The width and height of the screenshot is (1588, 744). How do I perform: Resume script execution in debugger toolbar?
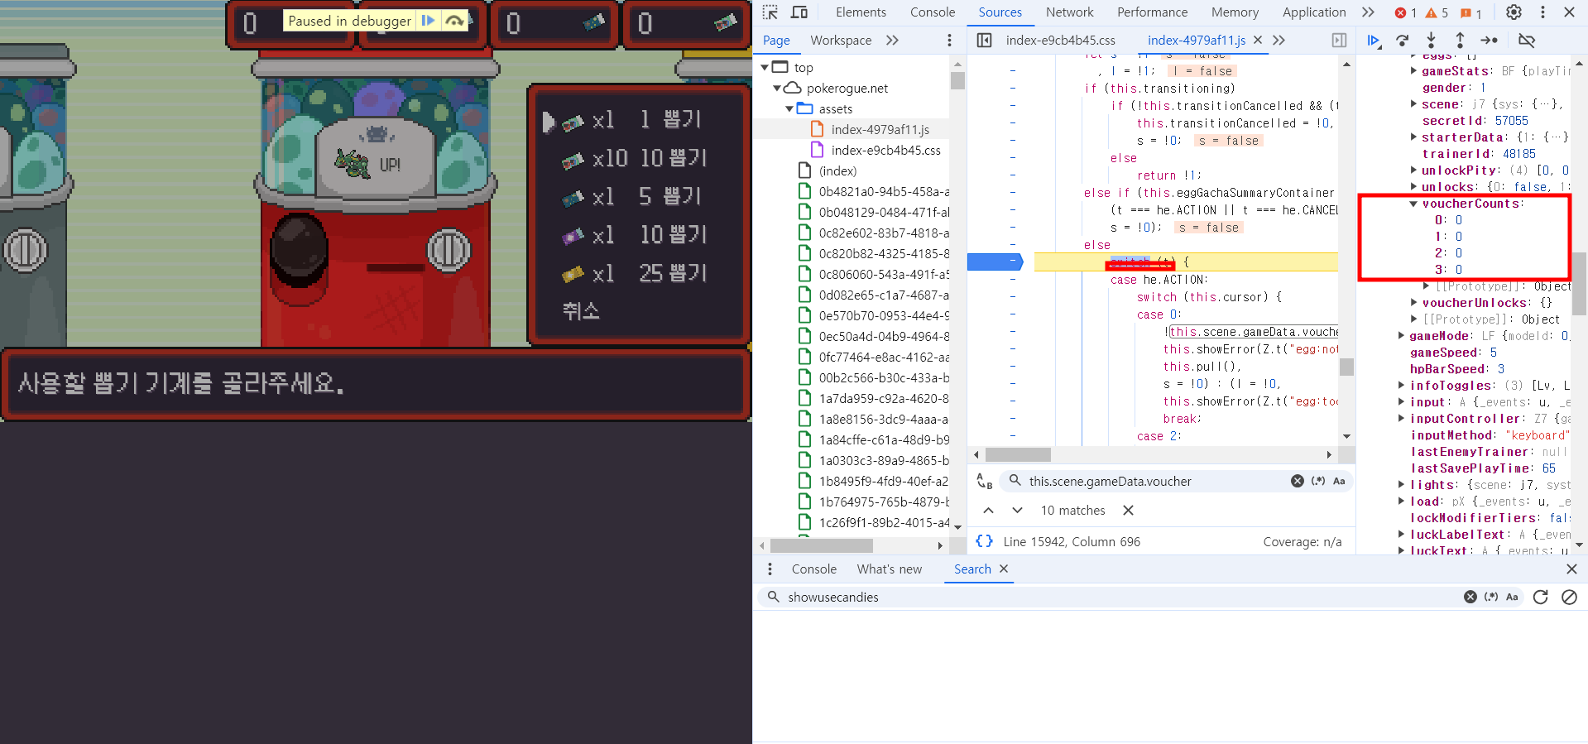(1374, 41)
